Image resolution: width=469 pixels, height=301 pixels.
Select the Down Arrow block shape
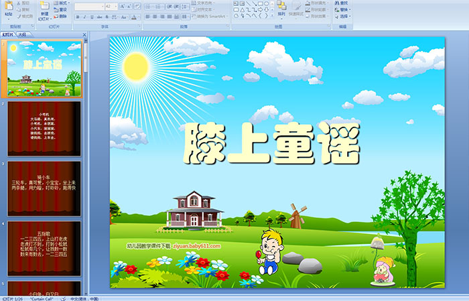tap(266, 10)
